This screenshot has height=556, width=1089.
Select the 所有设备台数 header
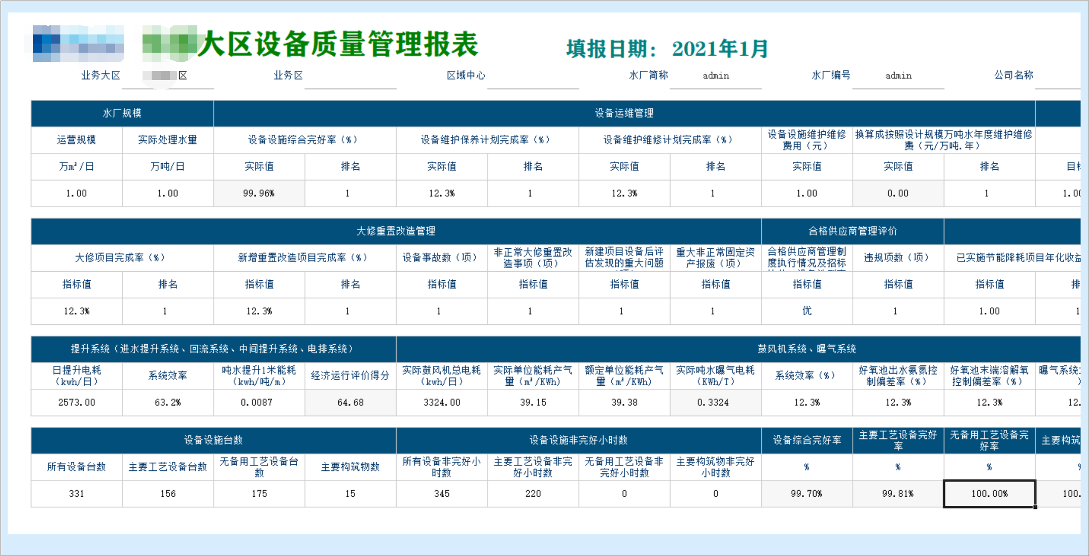77,467
